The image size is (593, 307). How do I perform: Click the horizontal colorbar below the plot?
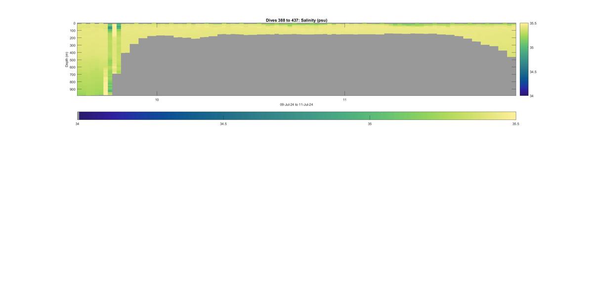[296, 115]
